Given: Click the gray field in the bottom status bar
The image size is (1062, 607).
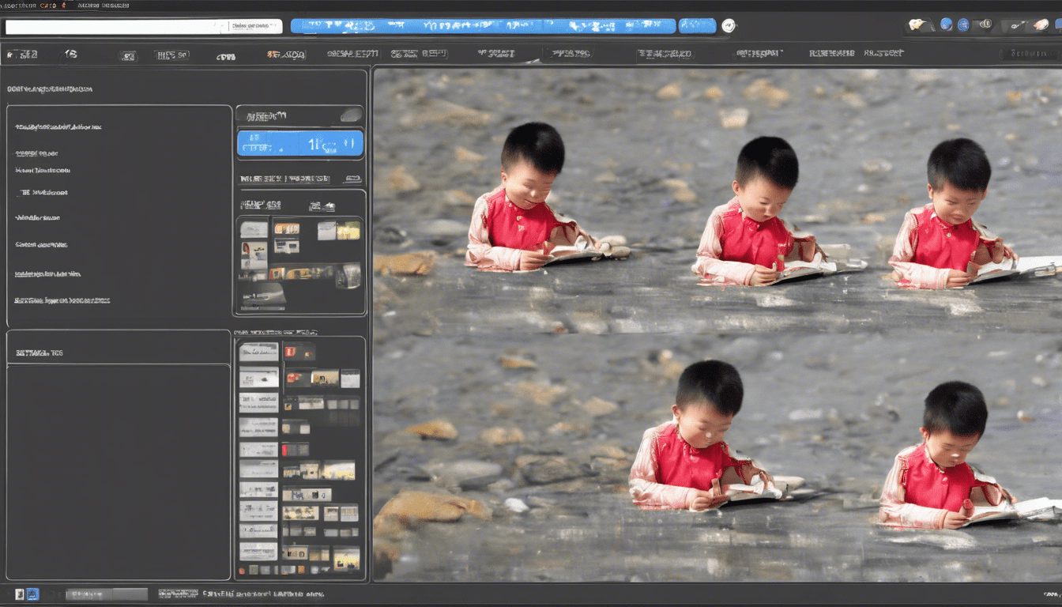Looking at the screenshot, I should point(106,594).
